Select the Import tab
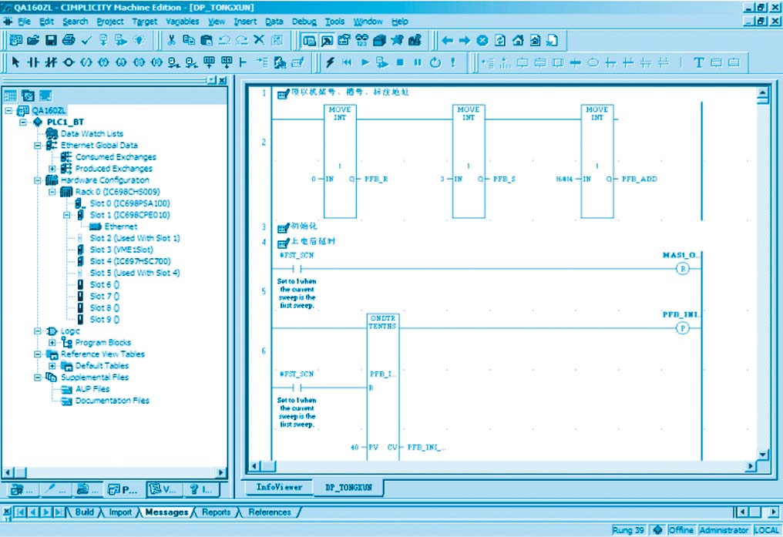This screenshot has height=537, width=783. (x=120, y=512)
